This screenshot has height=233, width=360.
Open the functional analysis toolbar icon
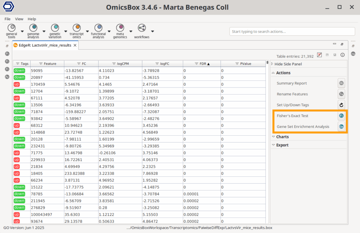coord(98,28)
